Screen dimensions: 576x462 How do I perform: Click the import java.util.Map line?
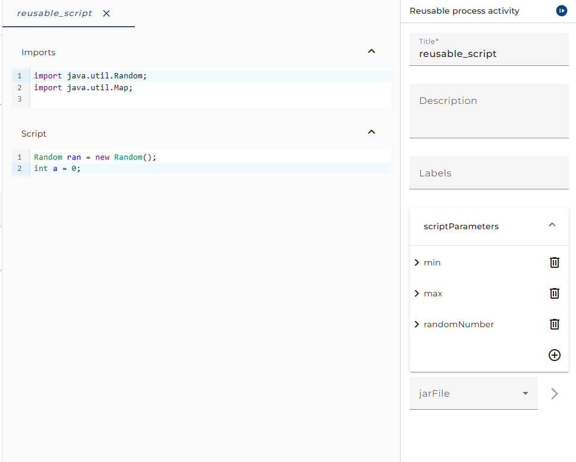(x=210, y=88)
